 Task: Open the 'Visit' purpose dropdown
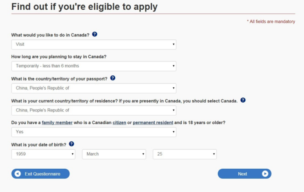coord(94,45)
